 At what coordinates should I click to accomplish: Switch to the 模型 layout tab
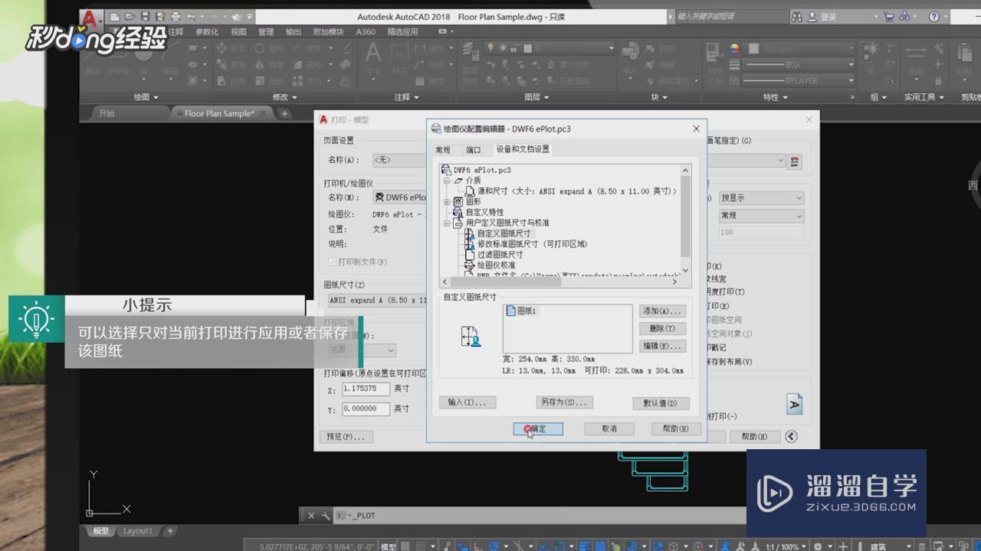point(100,531)
